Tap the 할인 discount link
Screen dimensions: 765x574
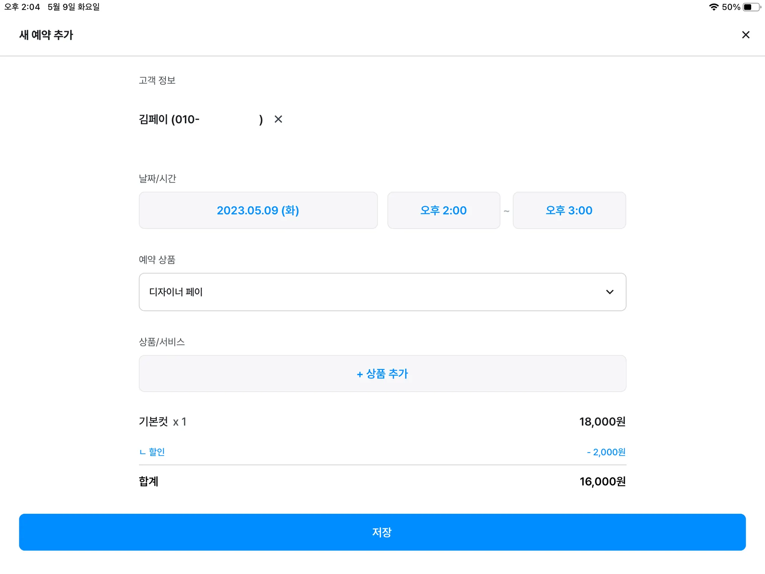point(157,452)
